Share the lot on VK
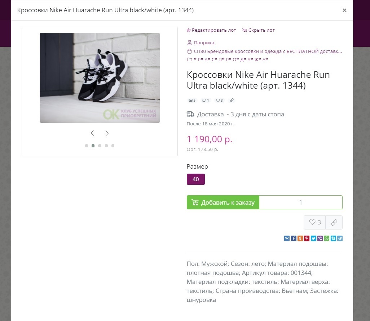This screenshot has height=321, width=370. pyautogui.click(x=287, y=238)
